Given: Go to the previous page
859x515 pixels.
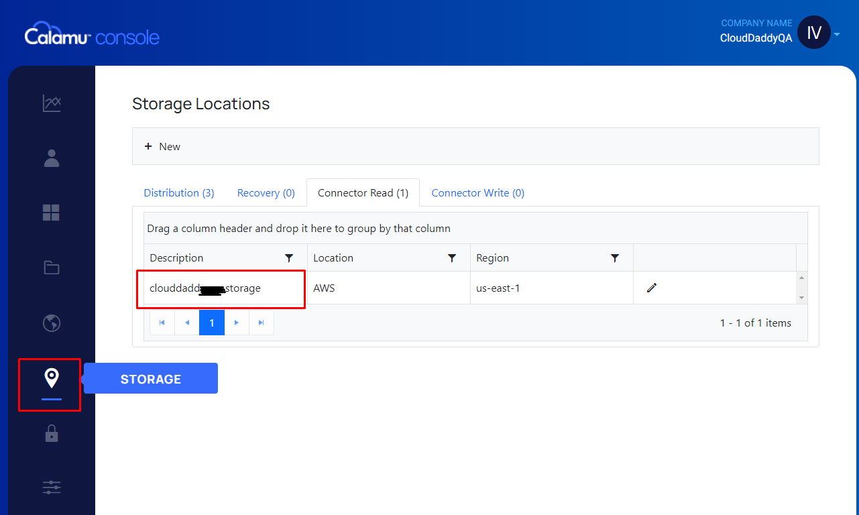Looking at the screenshot, I should coord(187,323).
